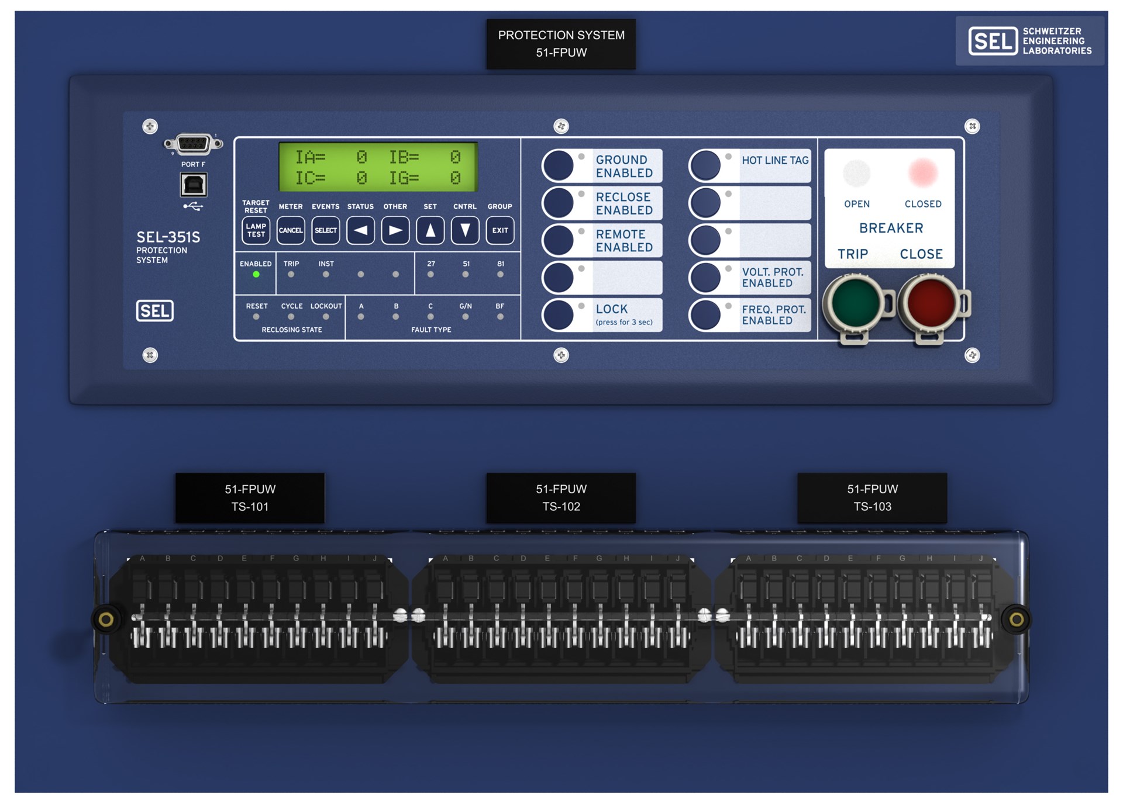Click the right brass cover thumbscrew
Image resolution: width=1123 pixels, height=803 pixels.
point(1017,619)
